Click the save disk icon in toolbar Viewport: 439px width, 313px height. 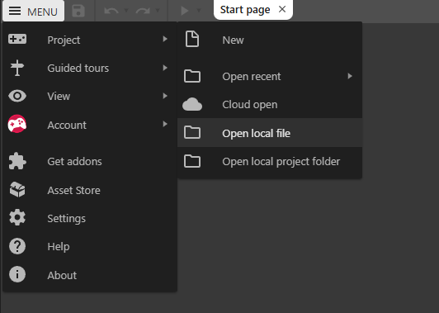78,11
